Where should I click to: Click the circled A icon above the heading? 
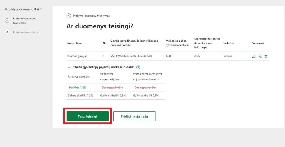tap(69, 16)
